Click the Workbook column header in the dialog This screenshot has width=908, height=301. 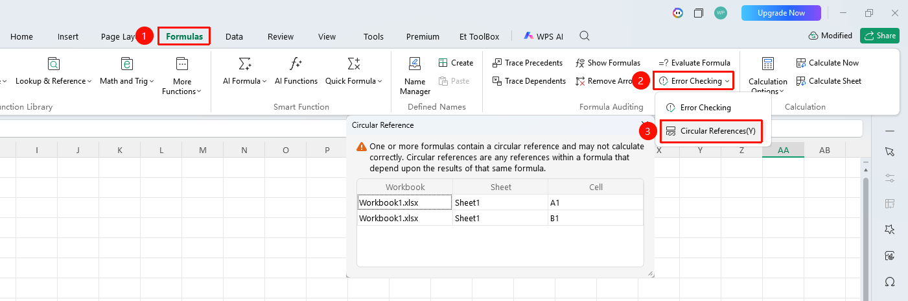pyautogui.click(x=405, y=187)
